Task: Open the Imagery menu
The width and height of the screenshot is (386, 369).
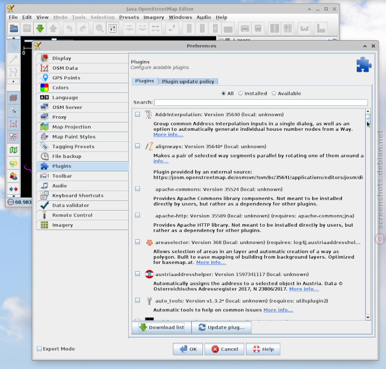Action: click(154, 17)
